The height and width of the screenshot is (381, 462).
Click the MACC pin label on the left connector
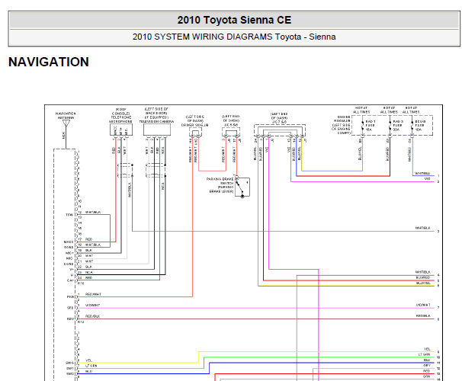pos(69,242)
